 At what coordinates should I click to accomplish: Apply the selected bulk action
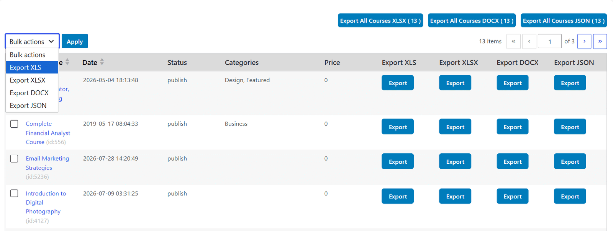pyautogui.click(x=75, y=41)
